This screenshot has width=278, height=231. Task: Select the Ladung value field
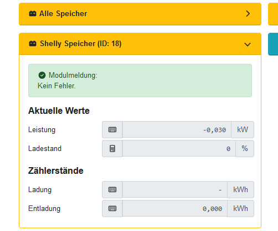click(x=175, y=189)
